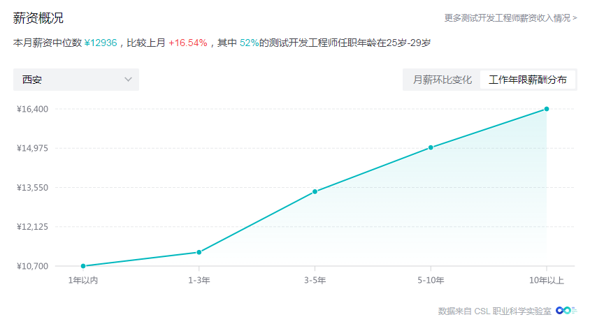Screen dimensions: 590x324
Task: Click the ¥14,975 y-axis value
Action: click(x=32, y=148)
